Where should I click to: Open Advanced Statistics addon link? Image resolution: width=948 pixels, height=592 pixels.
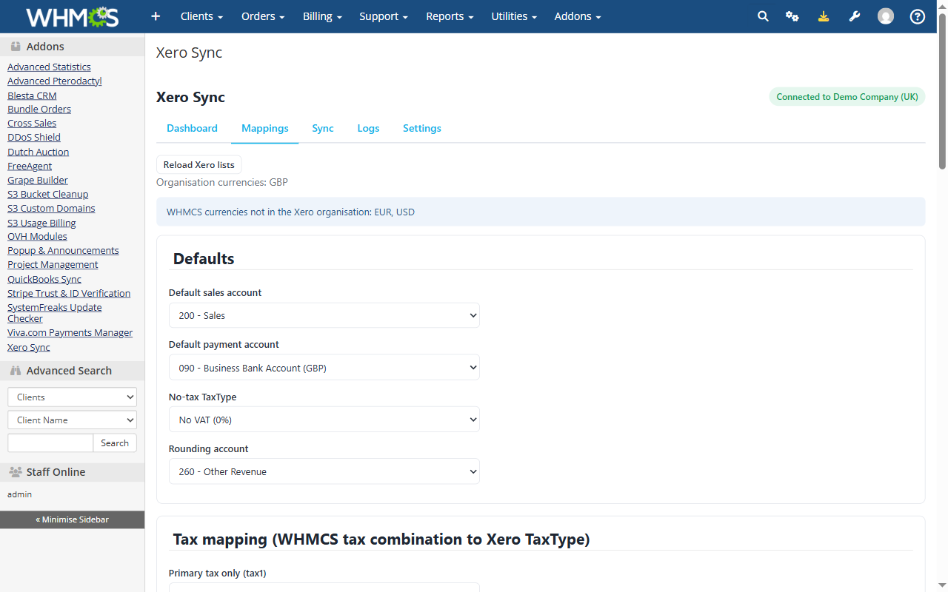click(x=49, y=67)
